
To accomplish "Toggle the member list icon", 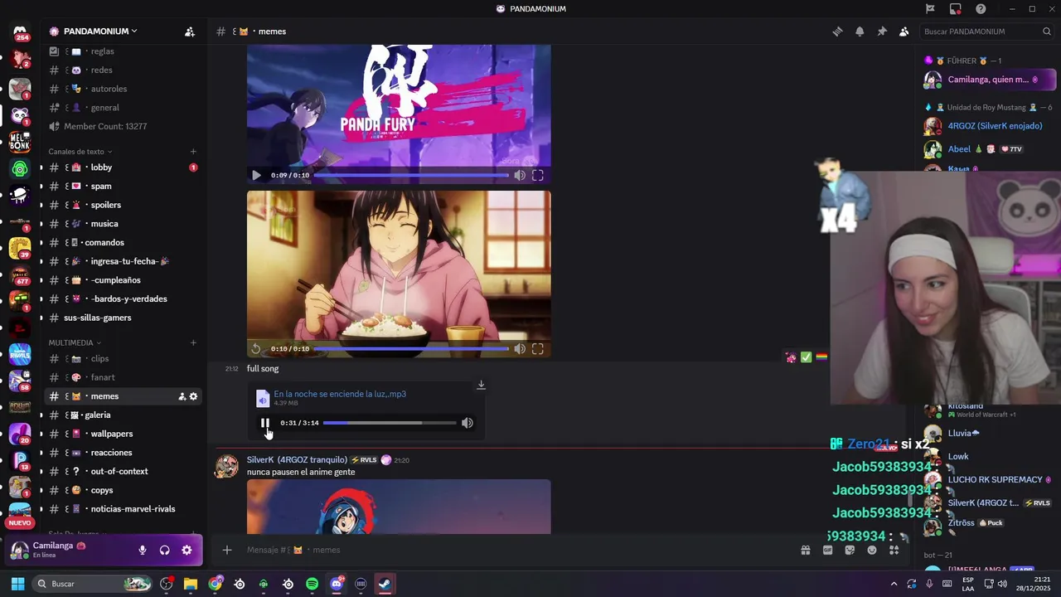I will [x=904, y=32].
